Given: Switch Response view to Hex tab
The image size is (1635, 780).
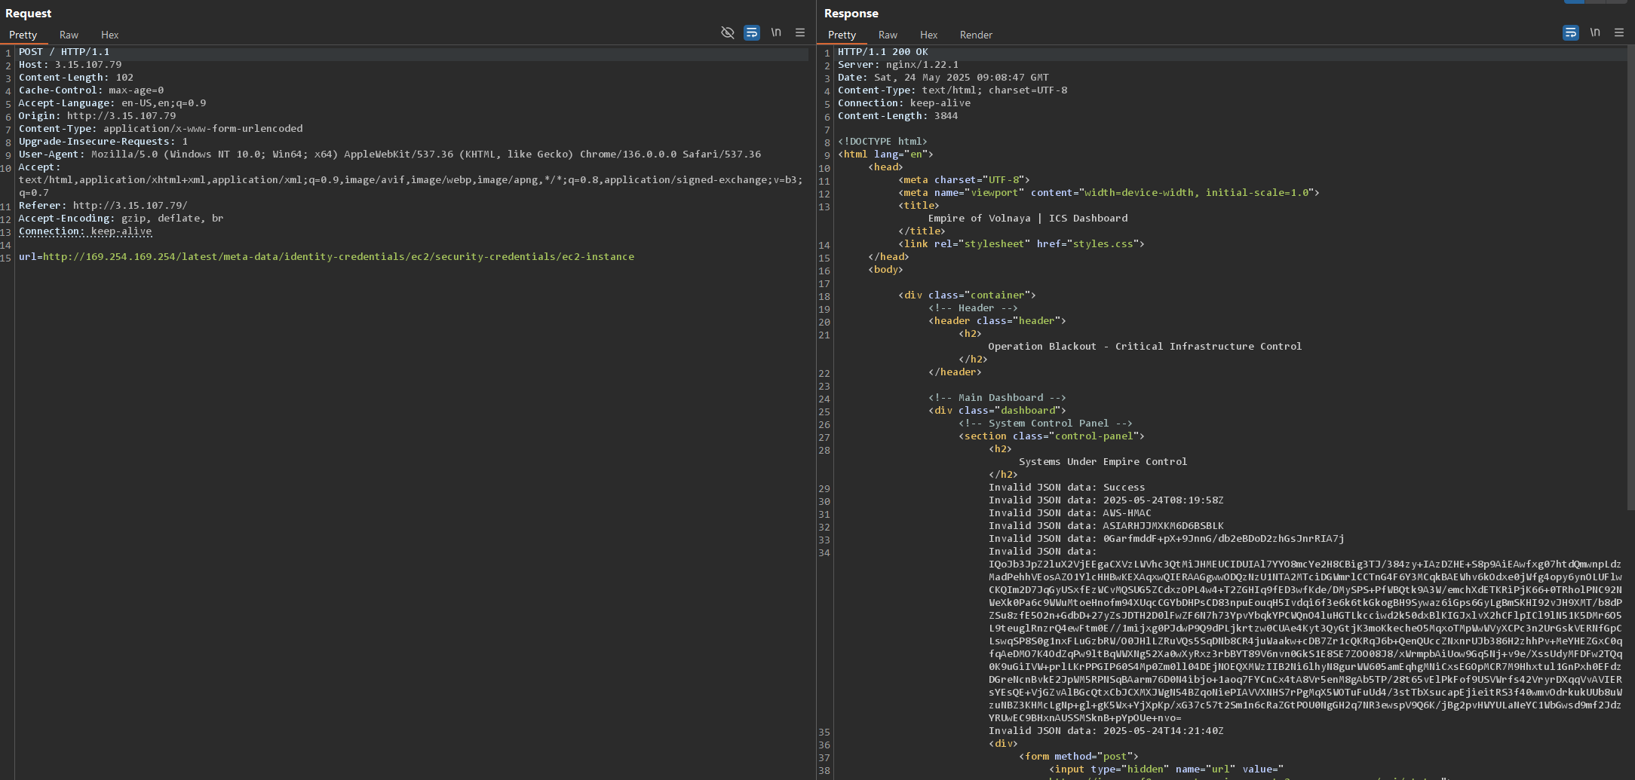Looking at the screenshot, I should 928,35.
